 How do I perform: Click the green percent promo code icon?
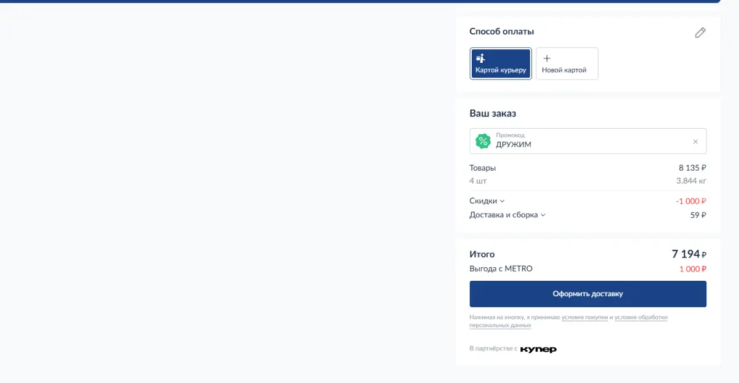click(x=483, y=141)
